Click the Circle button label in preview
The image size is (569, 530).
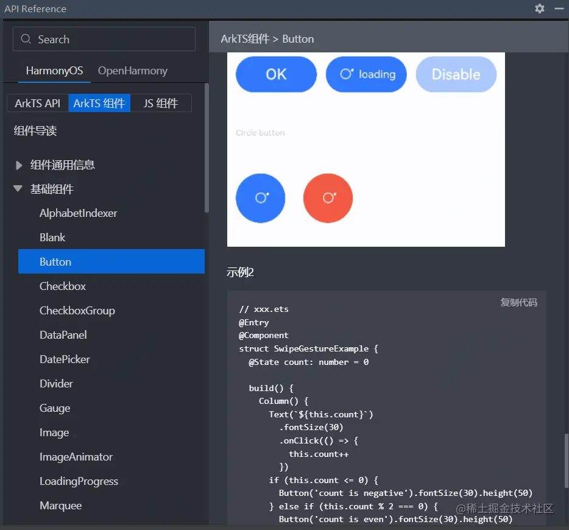pyautogui.click(x=260, y=133)
